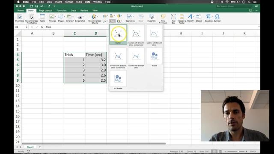Click the zoom out minus button

pos(226,151)
